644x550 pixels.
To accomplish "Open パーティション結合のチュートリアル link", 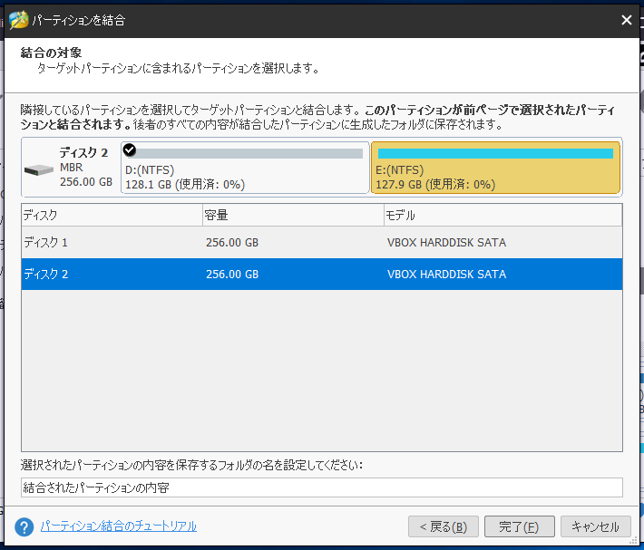I will [119, 526].
